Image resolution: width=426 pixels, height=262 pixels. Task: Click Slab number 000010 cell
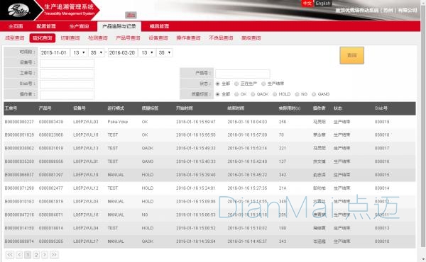[382, 241]
